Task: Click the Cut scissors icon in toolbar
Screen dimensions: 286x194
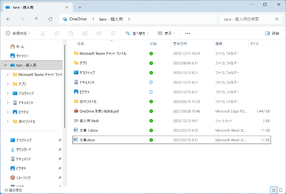Action: (x=43, y=33)
